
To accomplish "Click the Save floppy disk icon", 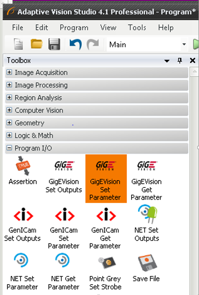I will tap(54, 44).
